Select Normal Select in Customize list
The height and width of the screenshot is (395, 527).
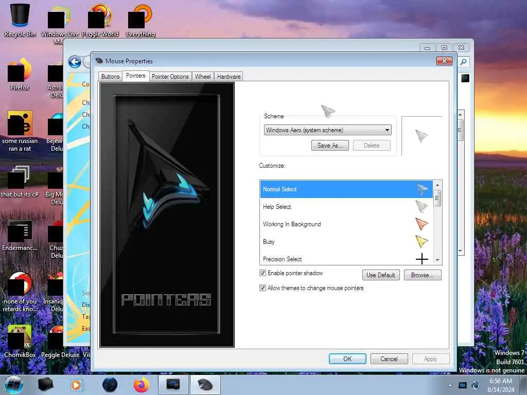pyautogui.click(x=346, y=189)
